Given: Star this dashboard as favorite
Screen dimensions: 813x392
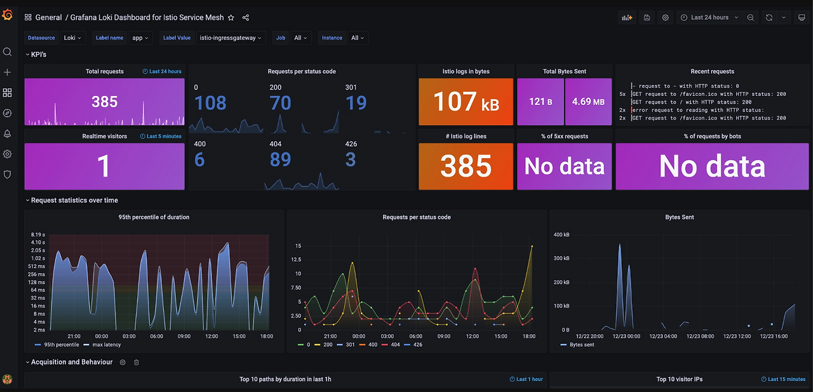Looking at the screenshot, I should tap(231, 18).
